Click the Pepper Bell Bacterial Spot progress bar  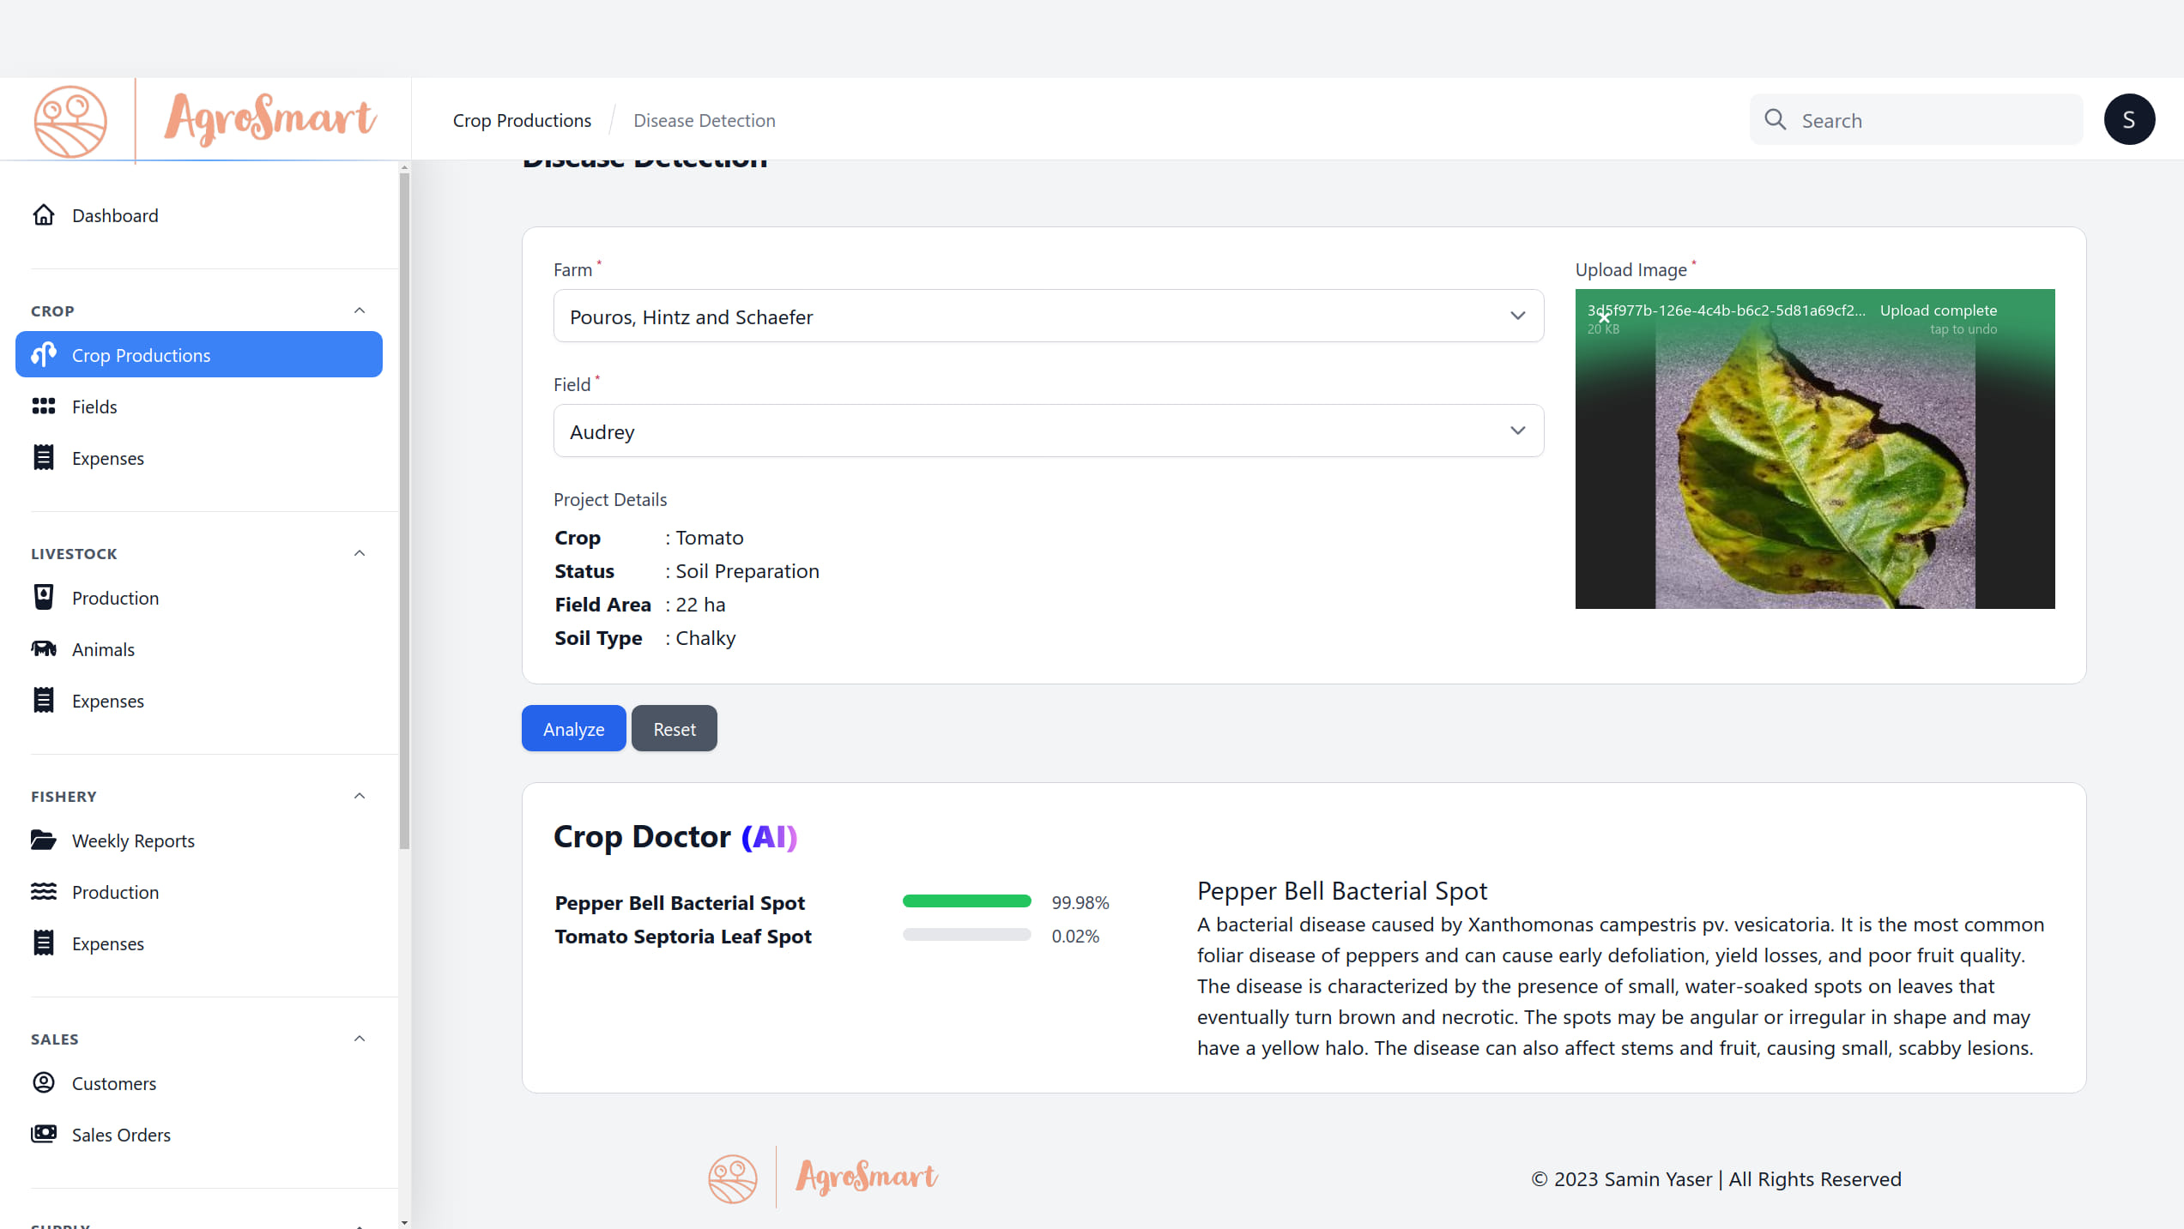click(966, 901)
